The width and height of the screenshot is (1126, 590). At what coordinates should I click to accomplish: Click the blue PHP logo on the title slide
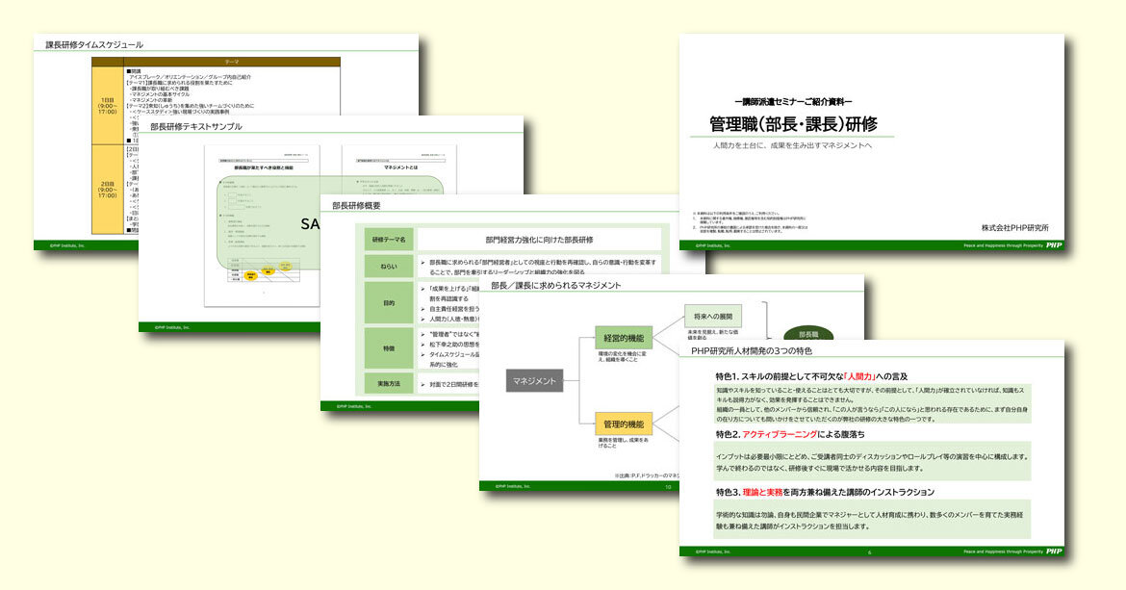click(x=1054, y=244)
